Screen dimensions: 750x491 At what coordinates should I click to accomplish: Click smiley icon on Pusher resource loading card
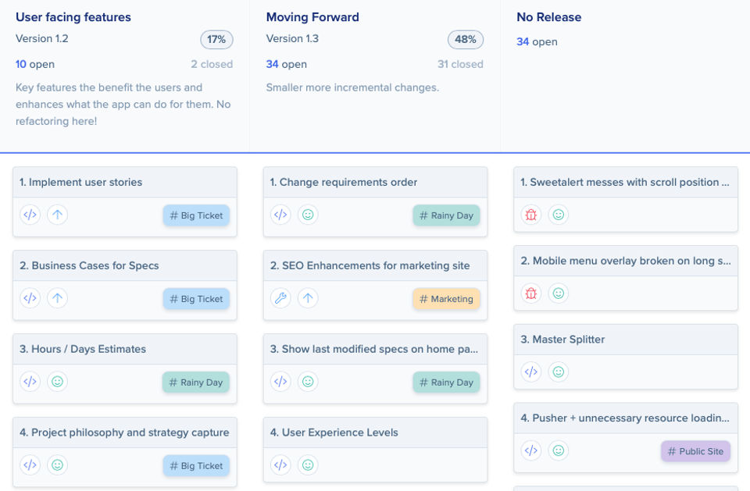coord(558,450)
